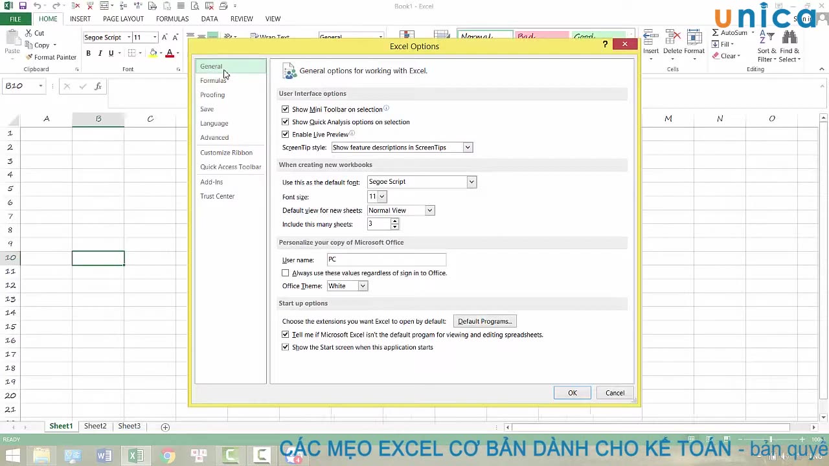Open the Font size dropdown in Options
The image size is (829, 466).
coord(381,196)
